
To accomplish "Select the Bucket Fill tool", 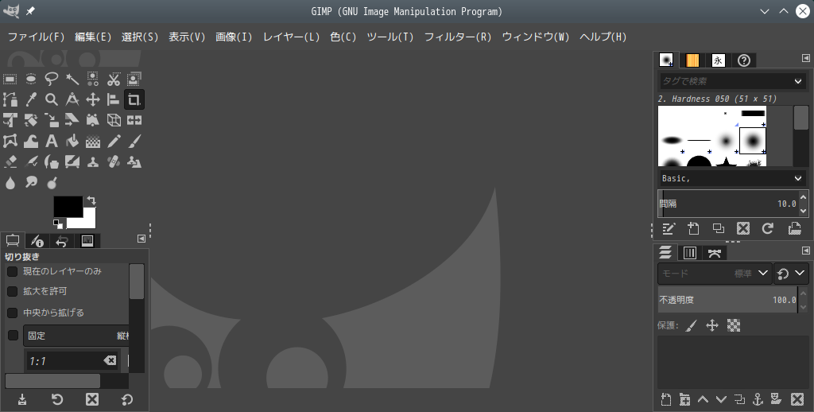I will [72, 142].
